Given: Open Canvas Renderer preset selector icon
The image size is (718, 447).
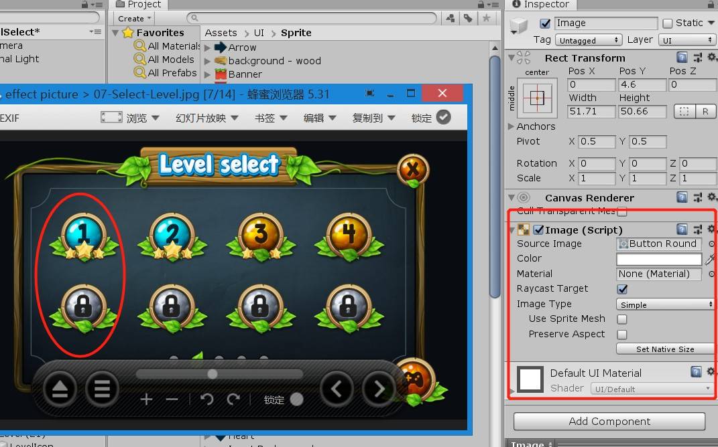Looking at the screenshot, I should [x=697, y=197].
